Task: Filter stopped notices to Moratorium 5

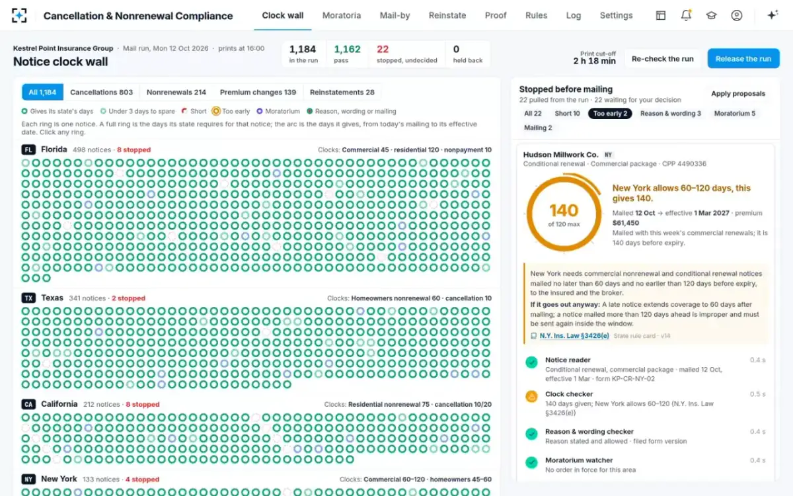Action: pyautogui.click(x=735, y=114)
